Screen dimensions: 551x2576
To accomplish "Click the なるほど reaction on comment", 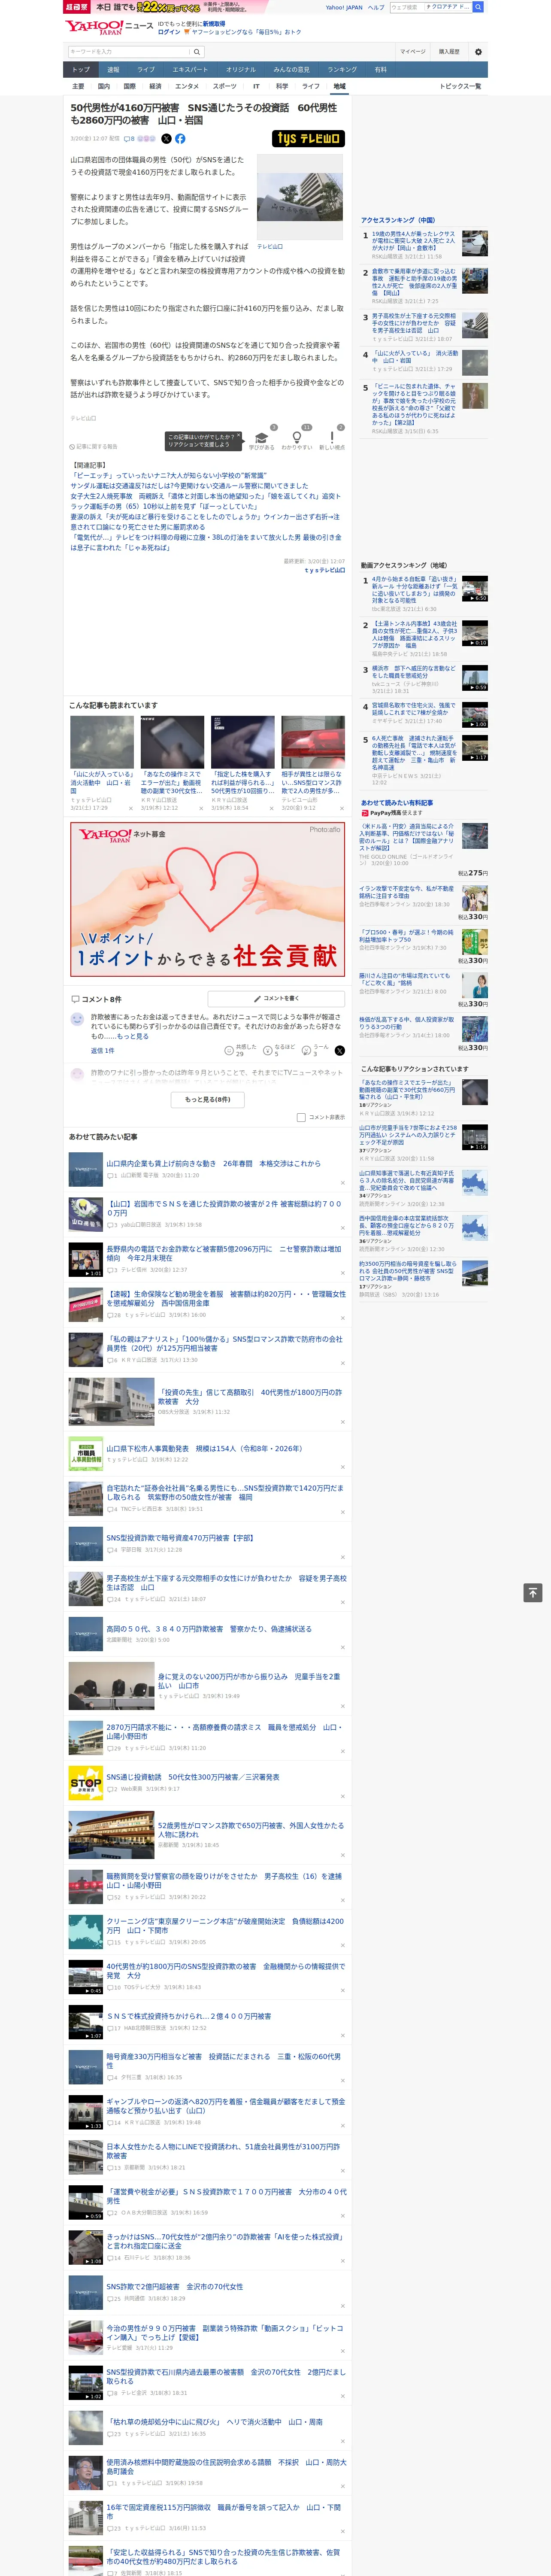I will pyautogui.click(x=268, y=1050).
